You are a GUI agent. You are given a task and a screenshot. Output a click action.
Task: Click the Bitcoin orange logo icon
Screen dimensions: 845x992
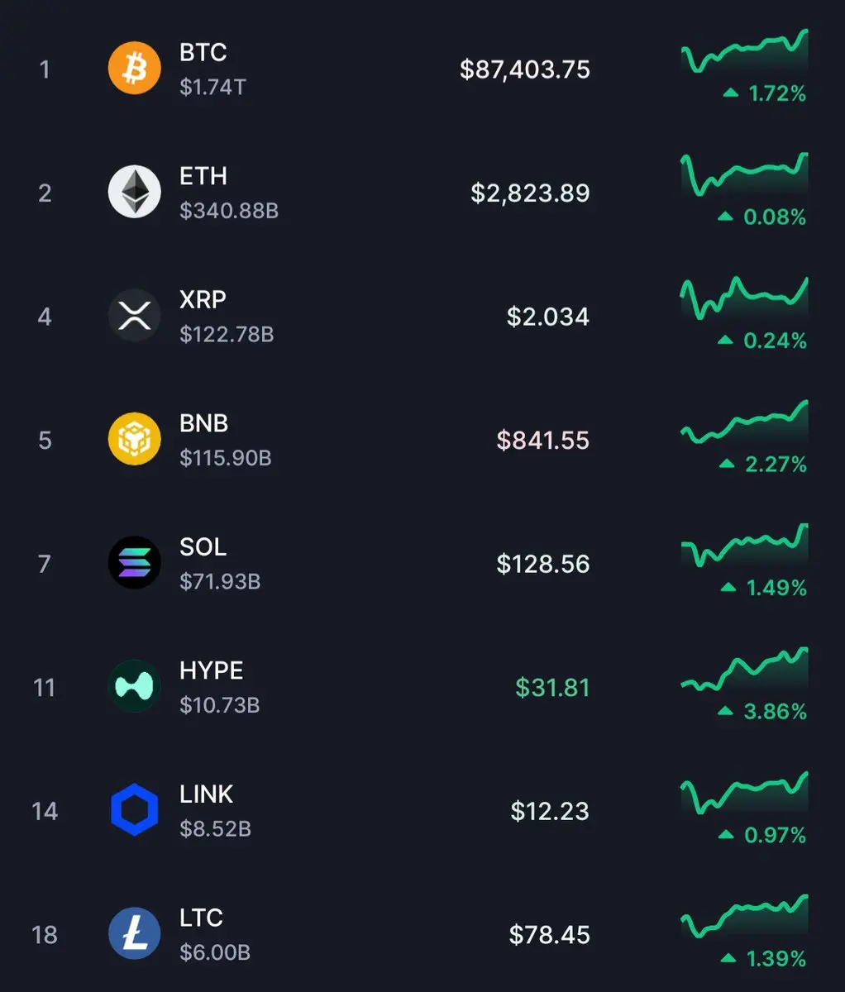135,69
